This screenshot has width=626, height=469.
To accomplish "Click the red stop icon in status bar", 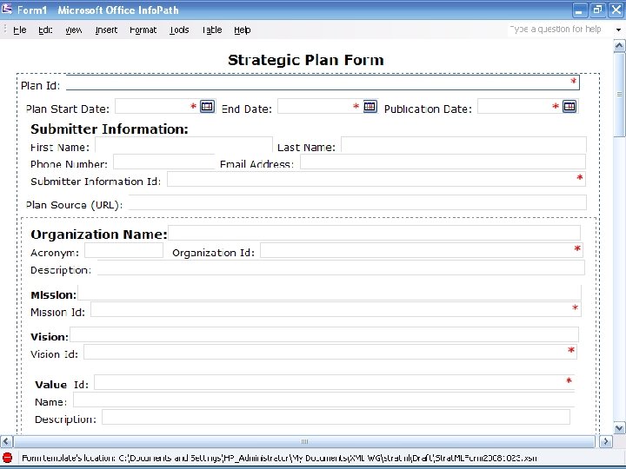I will (7, 458).
